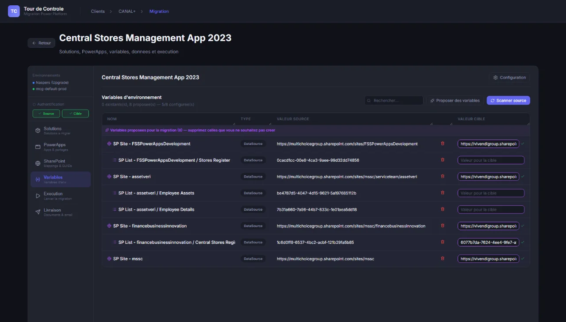Delete SP Site - financebusinessinnovation variable
The height and width of the screenshot is (322, 566).
pyautogui.click(x=443, y=226)
